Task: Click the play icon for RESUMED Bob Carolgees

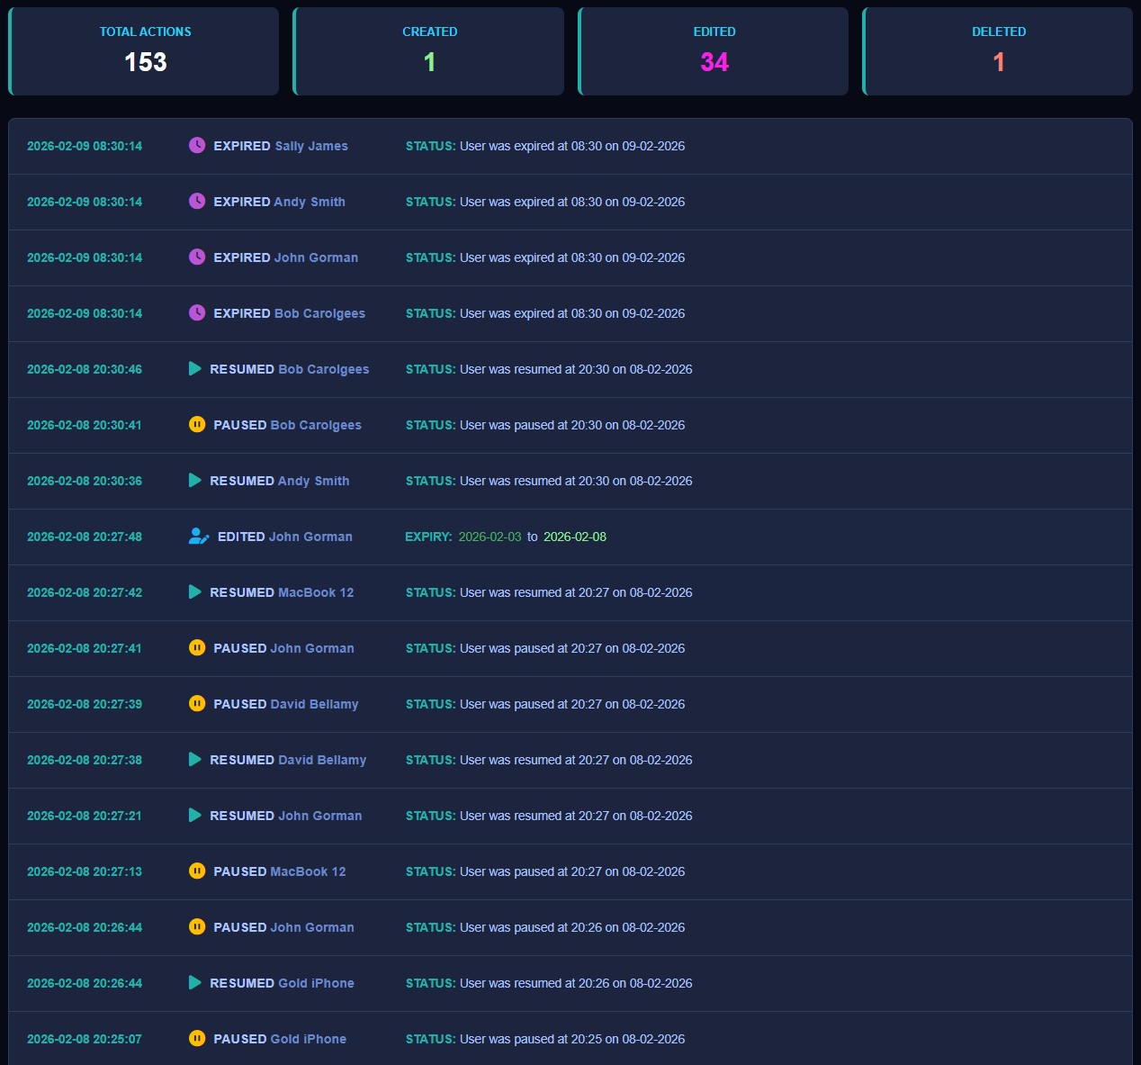Action: [x=194, y=369]
